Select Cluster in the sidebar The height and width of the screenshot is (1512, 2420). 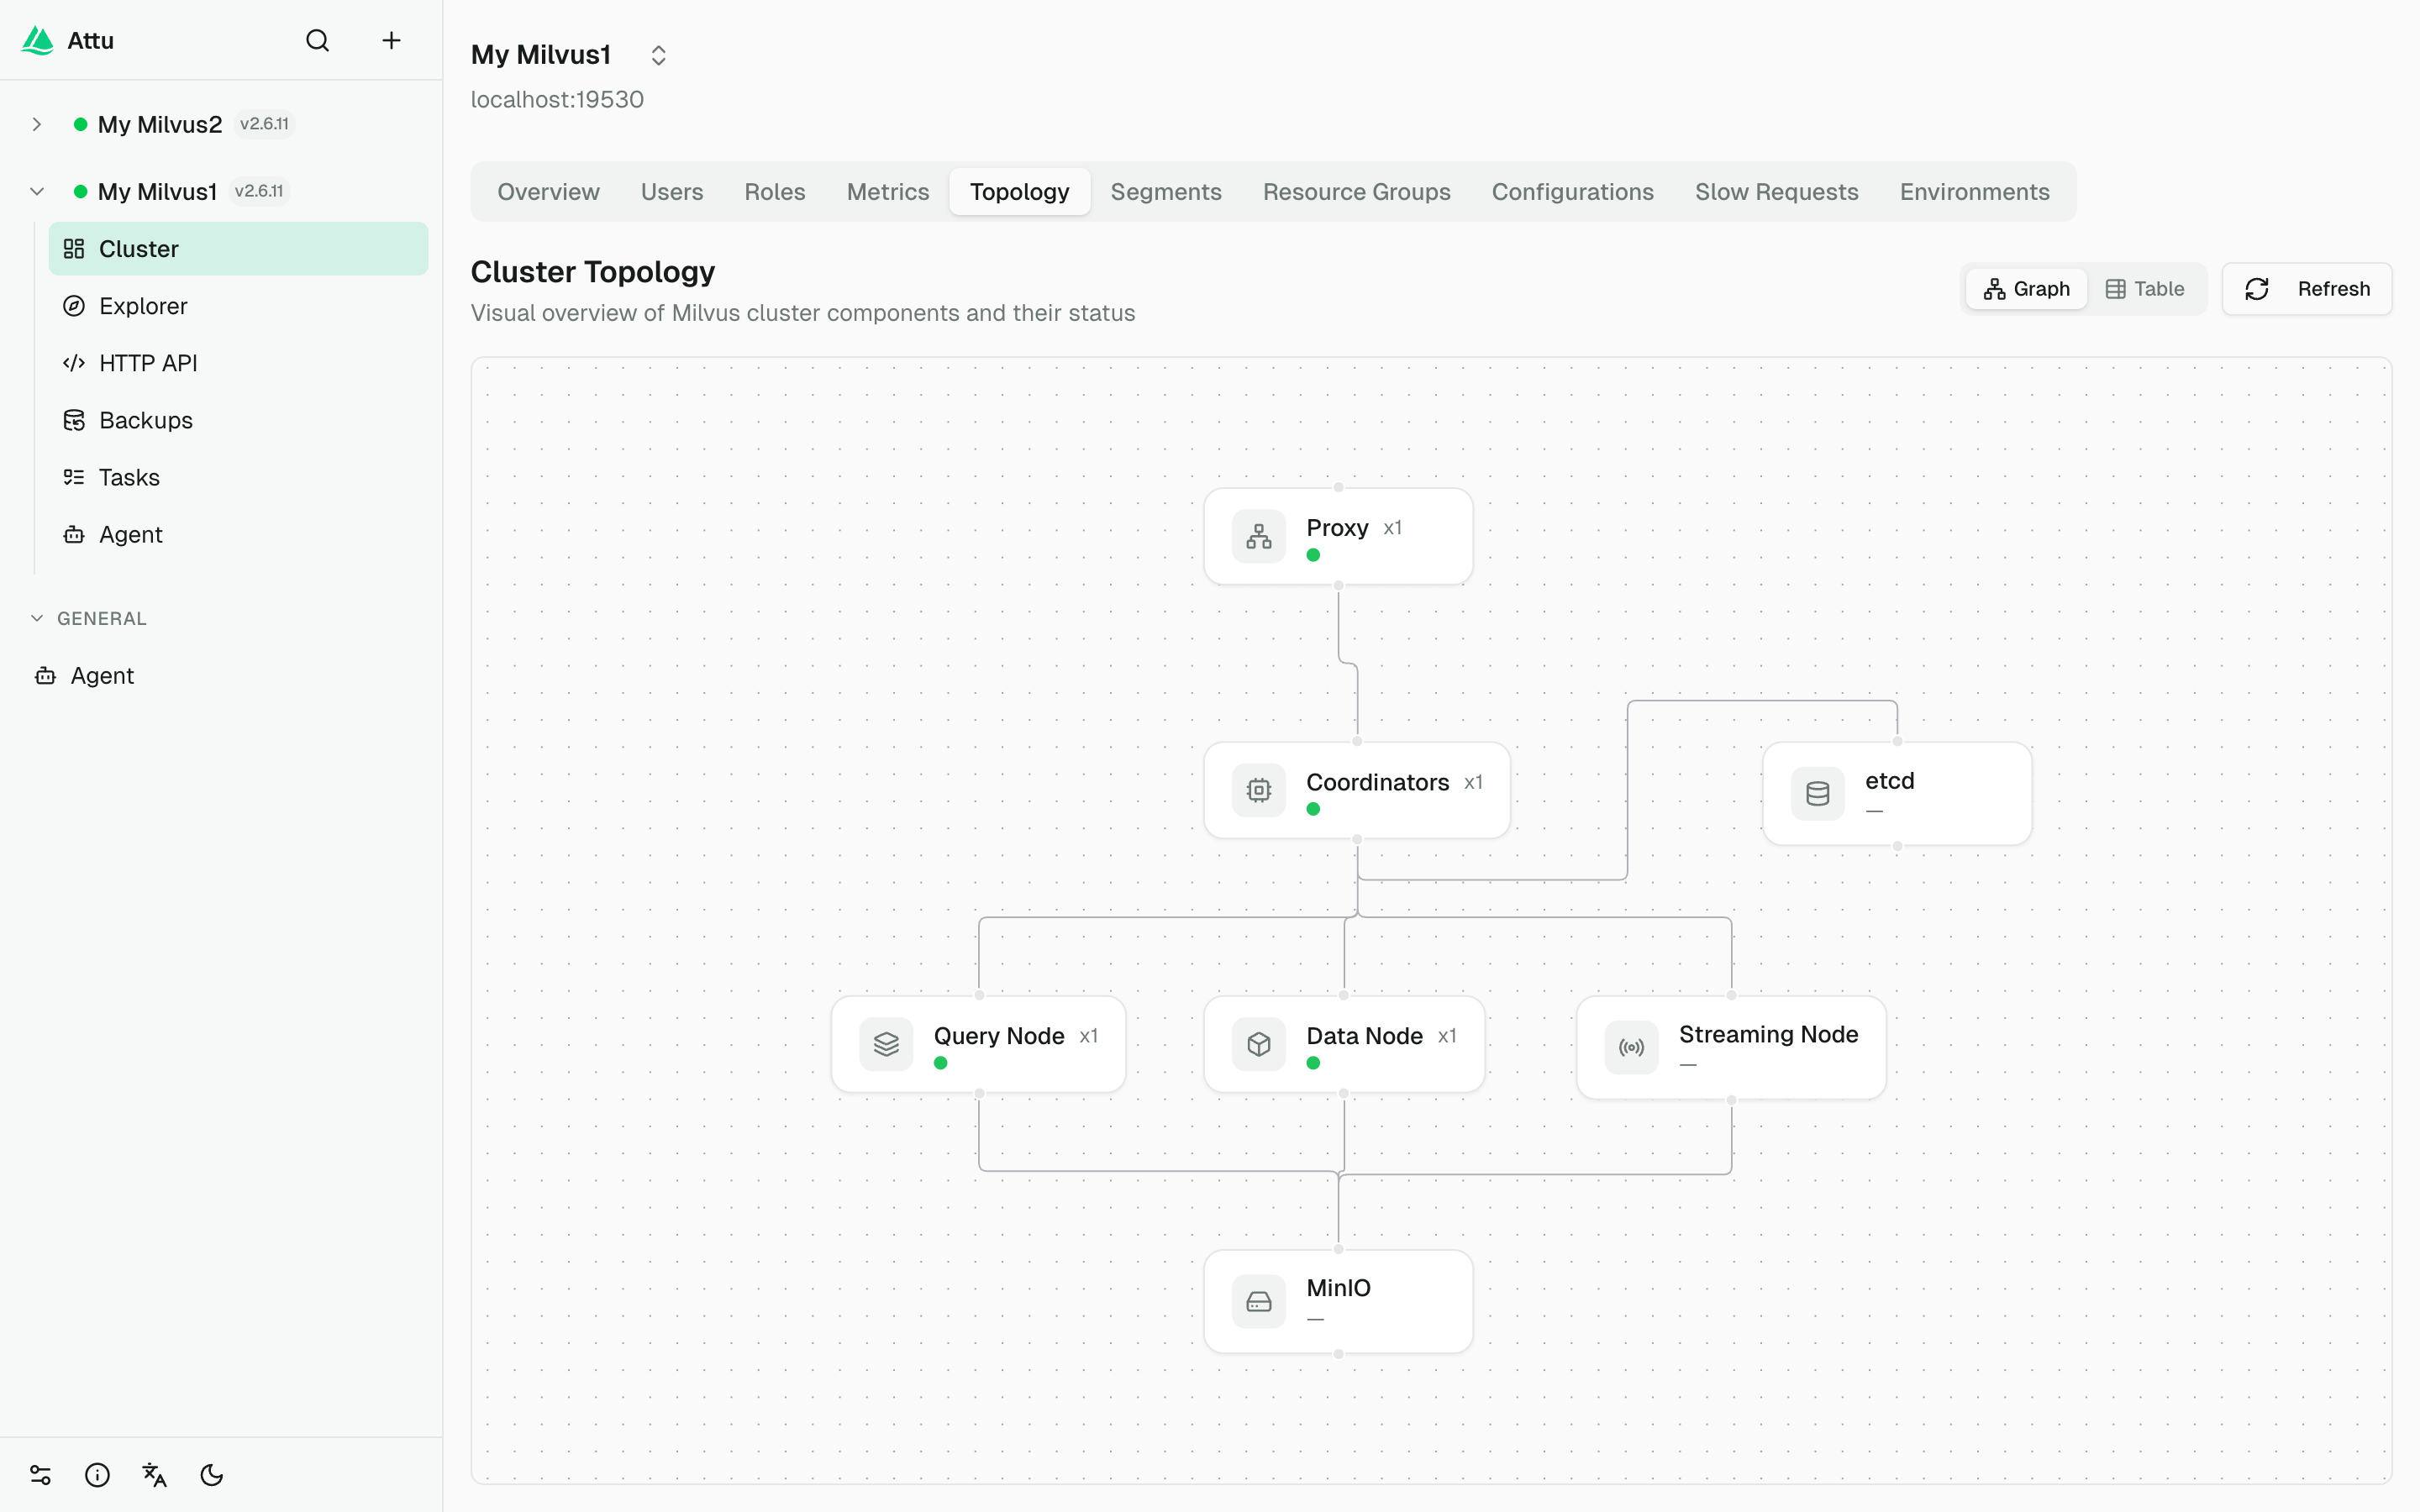click(x=238, y=249)
